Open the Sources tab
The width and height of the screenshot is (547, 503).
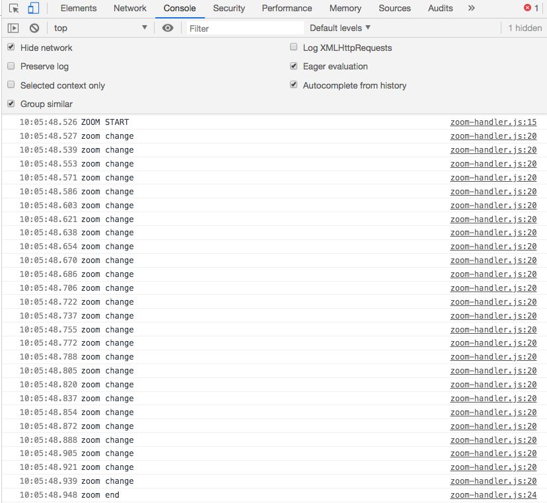(x=394, y=8)
